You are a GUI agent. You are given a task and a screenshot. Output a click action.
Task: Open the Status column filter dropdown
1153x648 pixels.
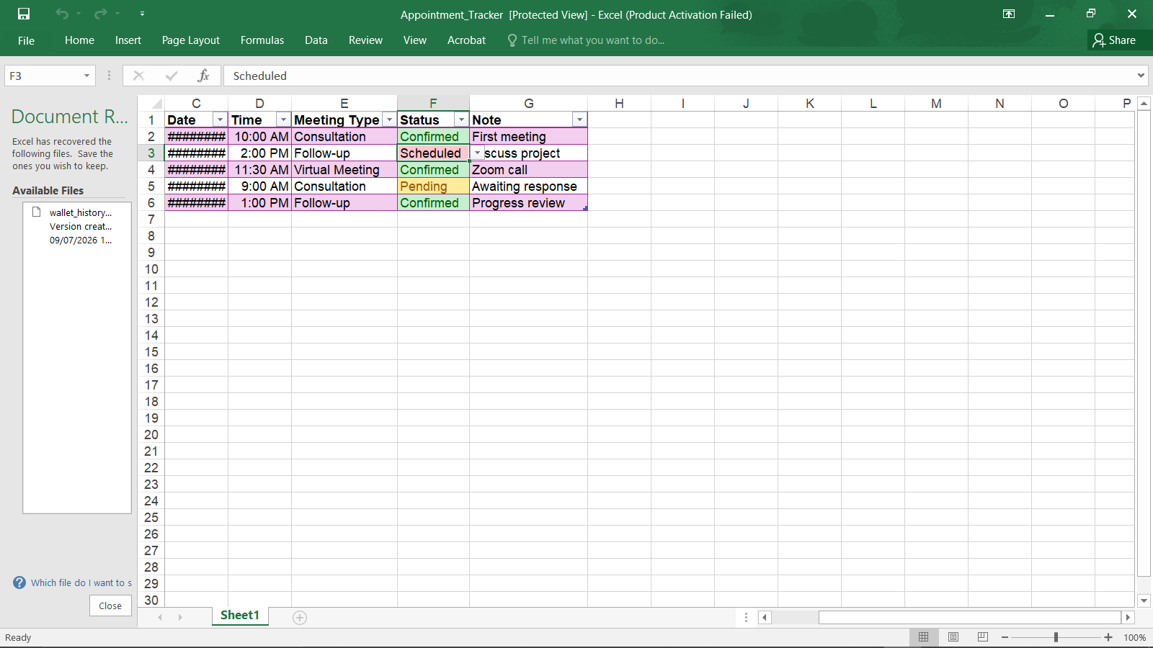pos(461,120)
